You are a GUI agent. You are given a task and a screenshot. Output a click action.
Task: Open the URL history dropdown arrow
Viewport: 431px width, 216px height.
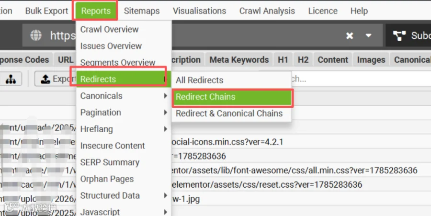click(369, 35)
